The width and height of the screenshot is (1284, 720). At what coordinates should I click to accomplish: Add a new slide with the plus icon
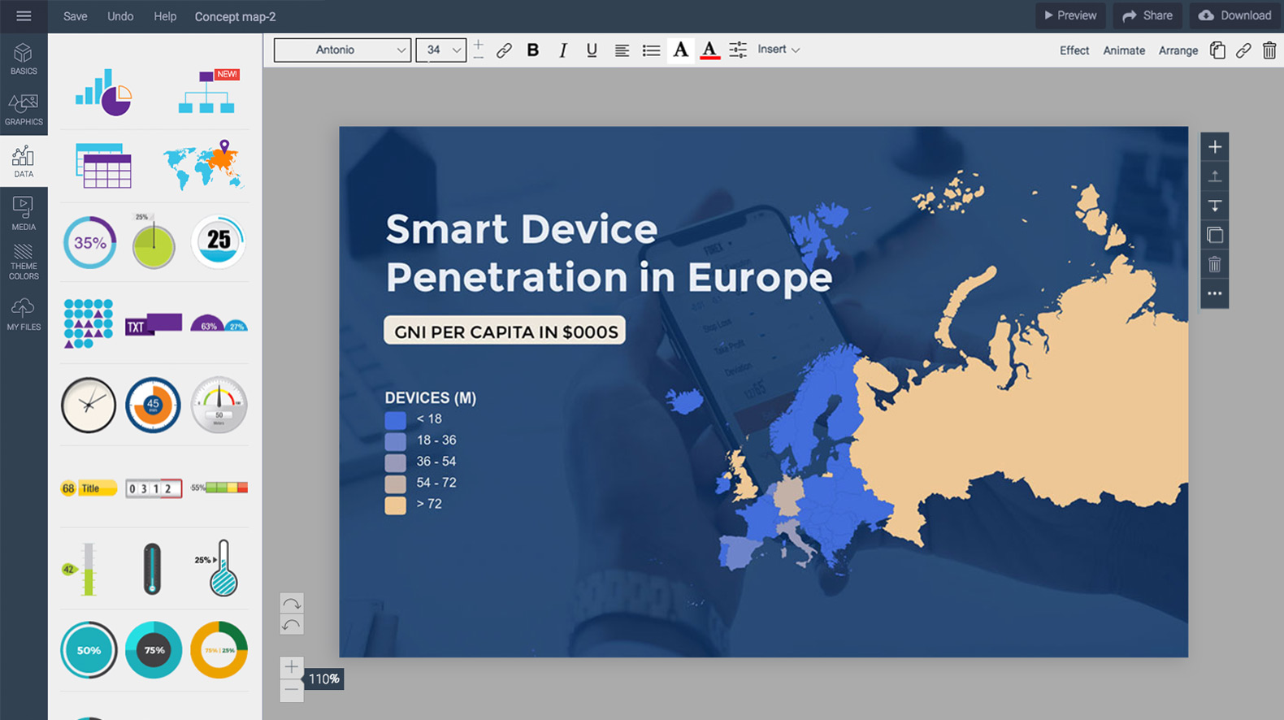tap(1214, 147)
